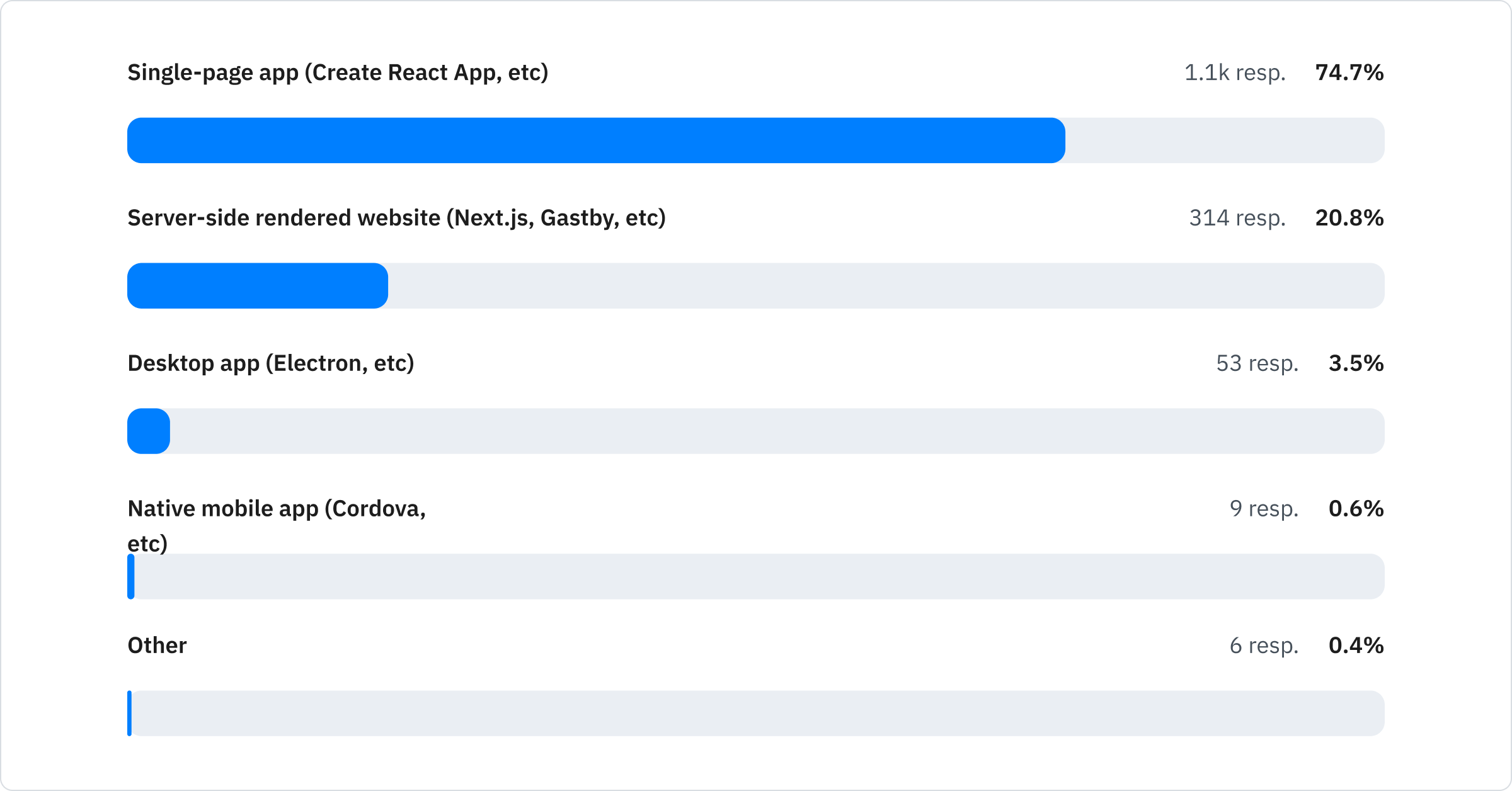Click the 0.4% percentage value
Viewport: 1512px width, 791px height.
click(1356, 646)
